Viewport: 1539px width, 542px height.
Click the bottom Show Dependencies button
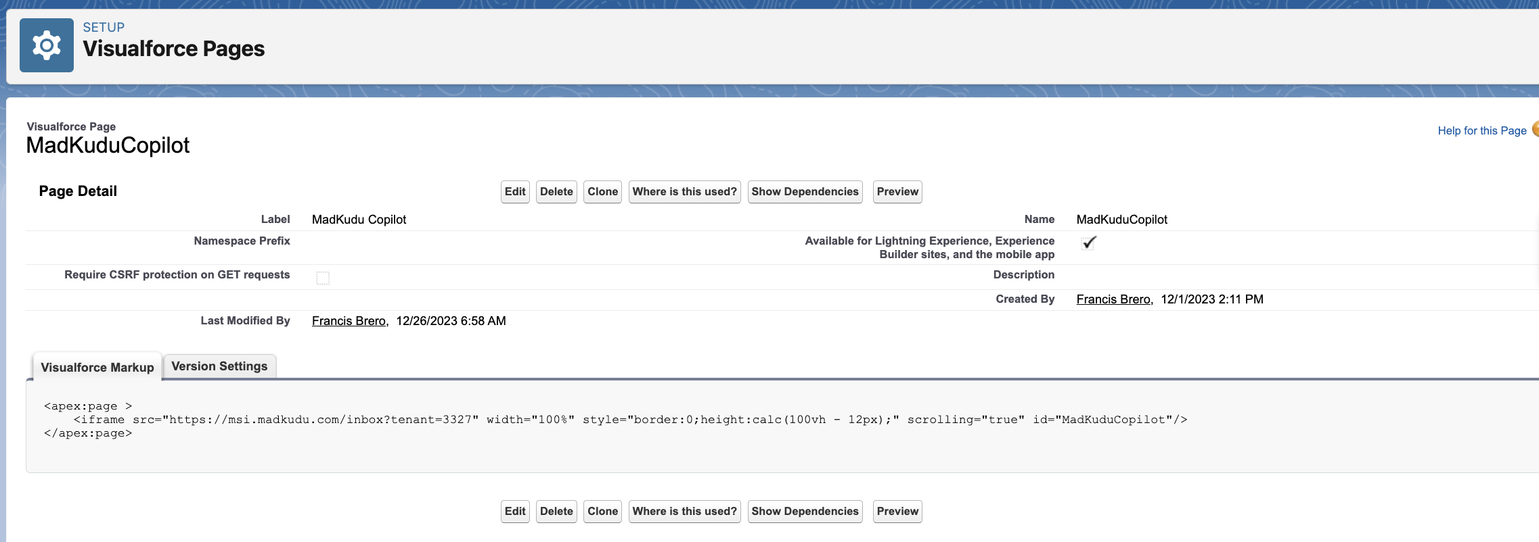(805, 512)
